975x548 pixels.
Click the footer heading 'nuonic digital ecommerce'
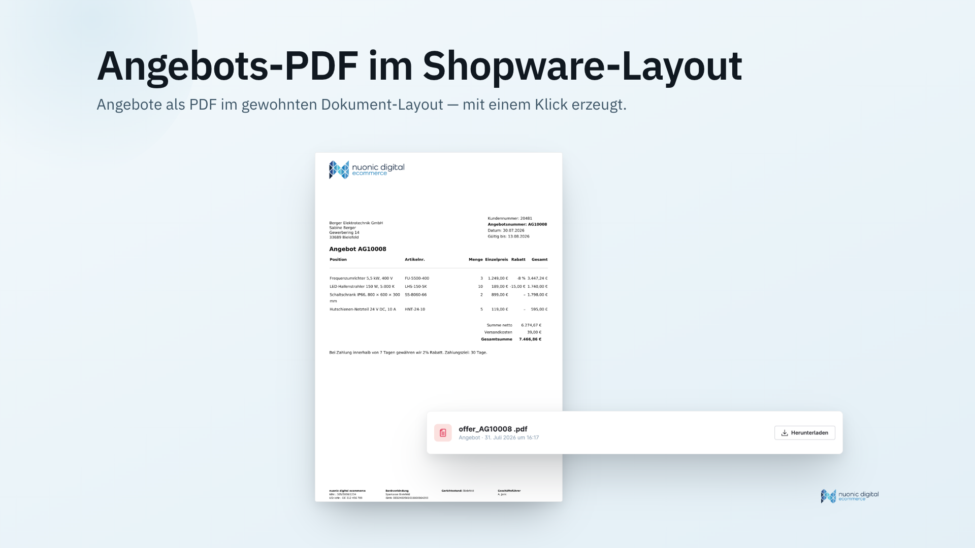(347, 491)
